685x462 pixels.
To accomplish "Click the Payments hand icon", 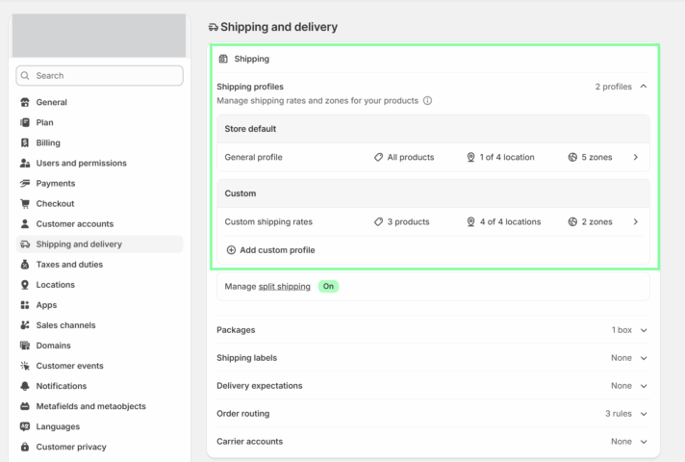I will [25, 183].
